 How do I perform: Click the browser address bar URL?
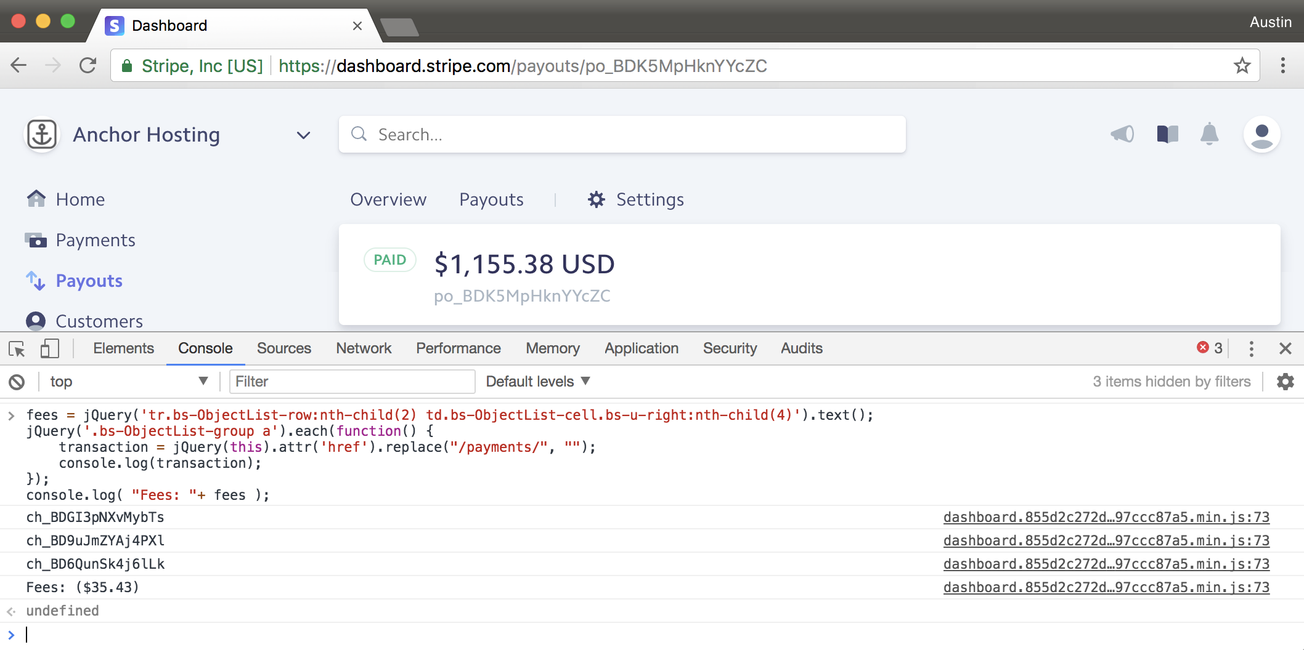click(x=523, y=66)
